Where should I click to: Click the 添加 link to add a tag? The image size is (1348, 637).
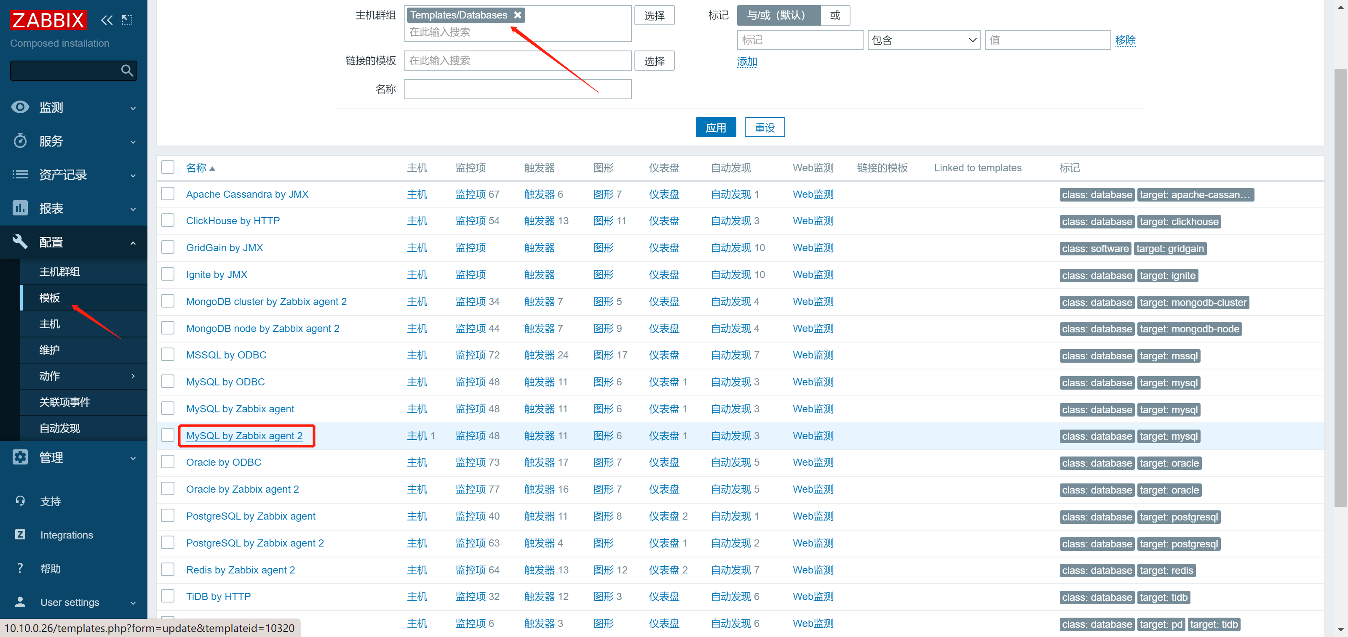click(x=747, y=62)
